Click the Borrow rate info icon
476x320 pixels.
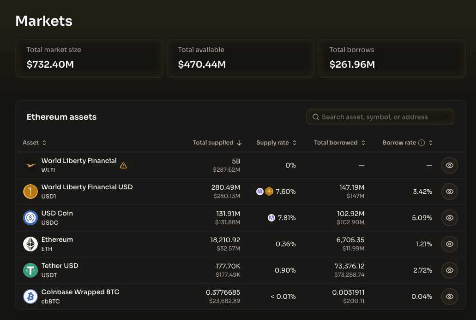422,143
